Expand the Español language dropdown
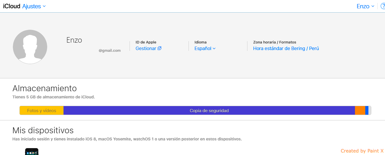 click(x=205, y=48)
